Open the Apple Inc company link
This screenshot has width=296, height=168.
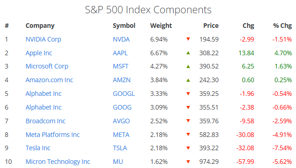pos(39,53)
